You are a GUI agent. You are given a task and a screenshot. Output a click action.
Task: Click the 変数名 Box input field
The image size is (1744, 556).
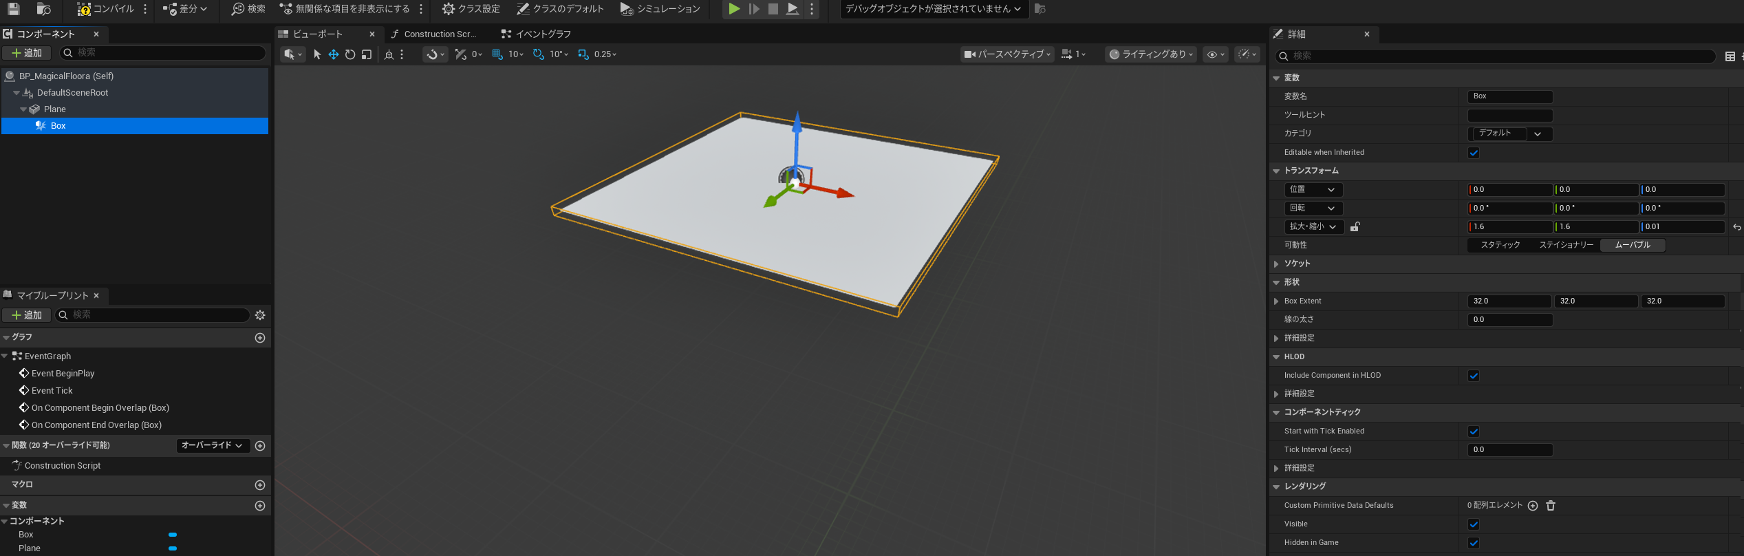1509,96
